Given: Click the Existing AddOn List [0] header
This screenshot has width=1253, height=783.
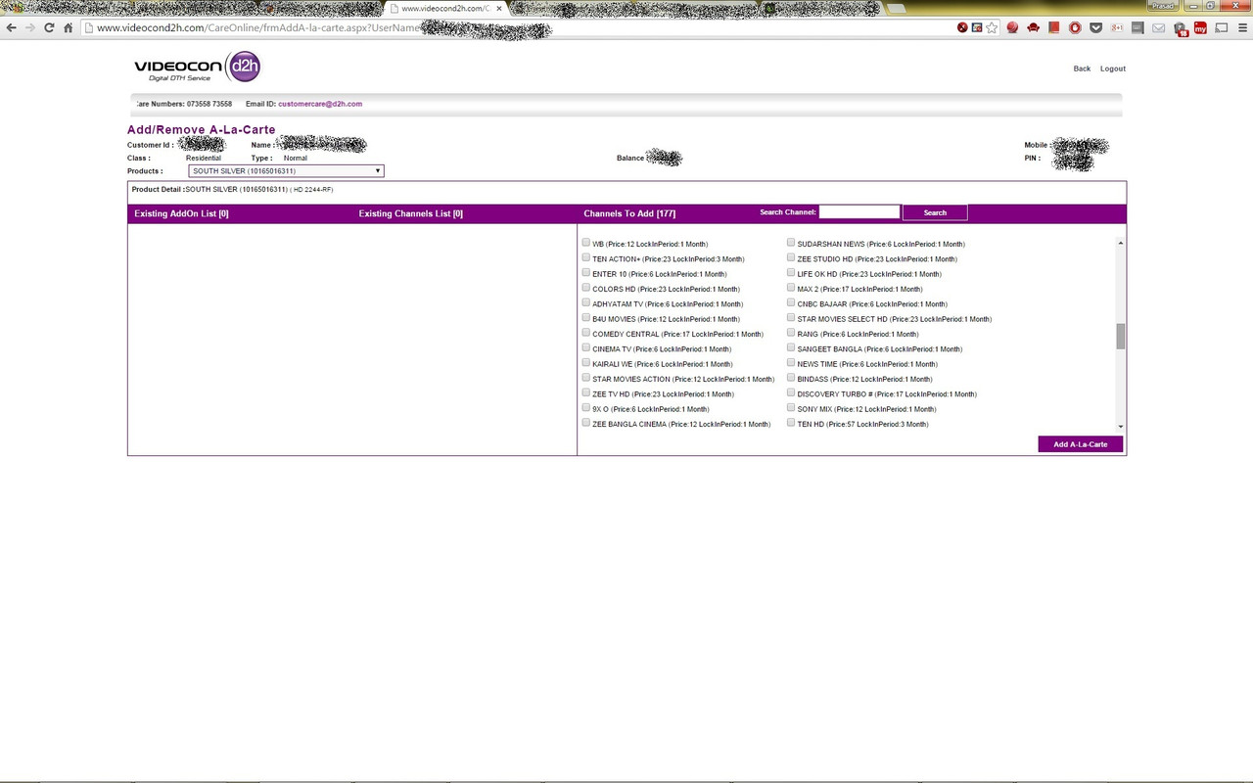Looking at the screenshot, I should coord(181,213).
